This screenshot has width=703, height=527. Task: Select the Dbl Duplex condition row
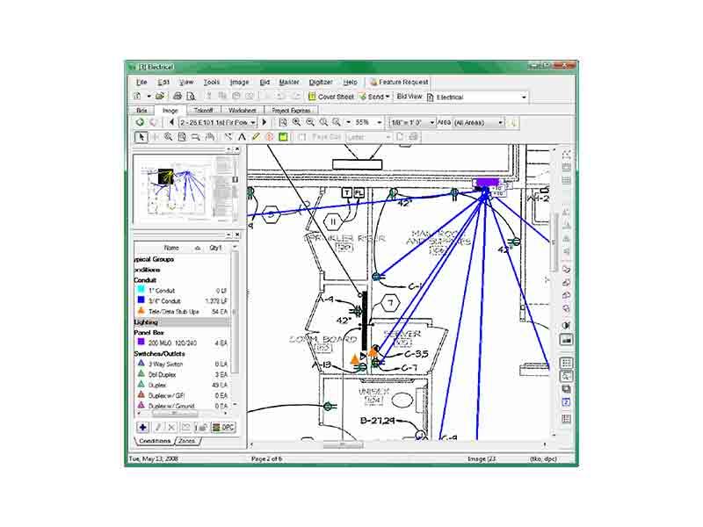182,374
